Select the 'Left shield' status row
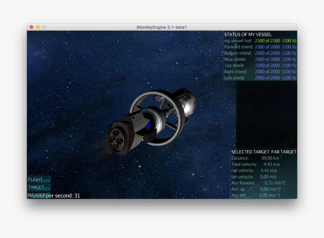The image size is (324, 238). click(260, 78)
